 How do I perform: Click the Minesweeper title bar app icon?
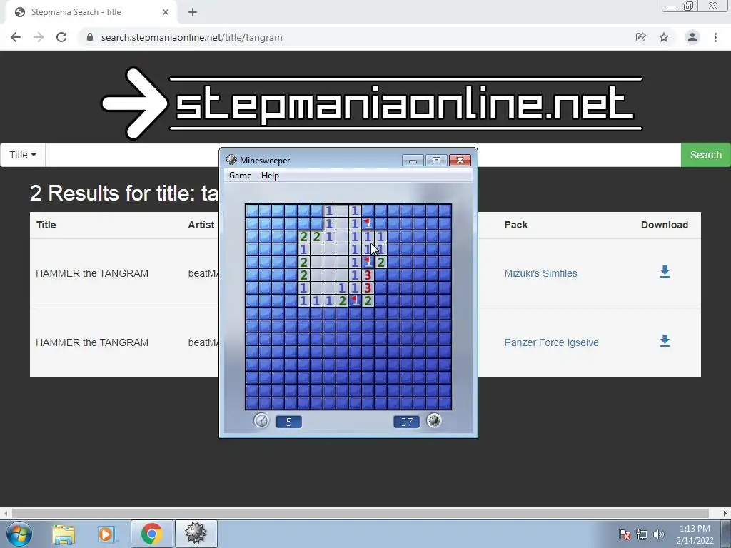pyautogui.click(x=231, y=160)
